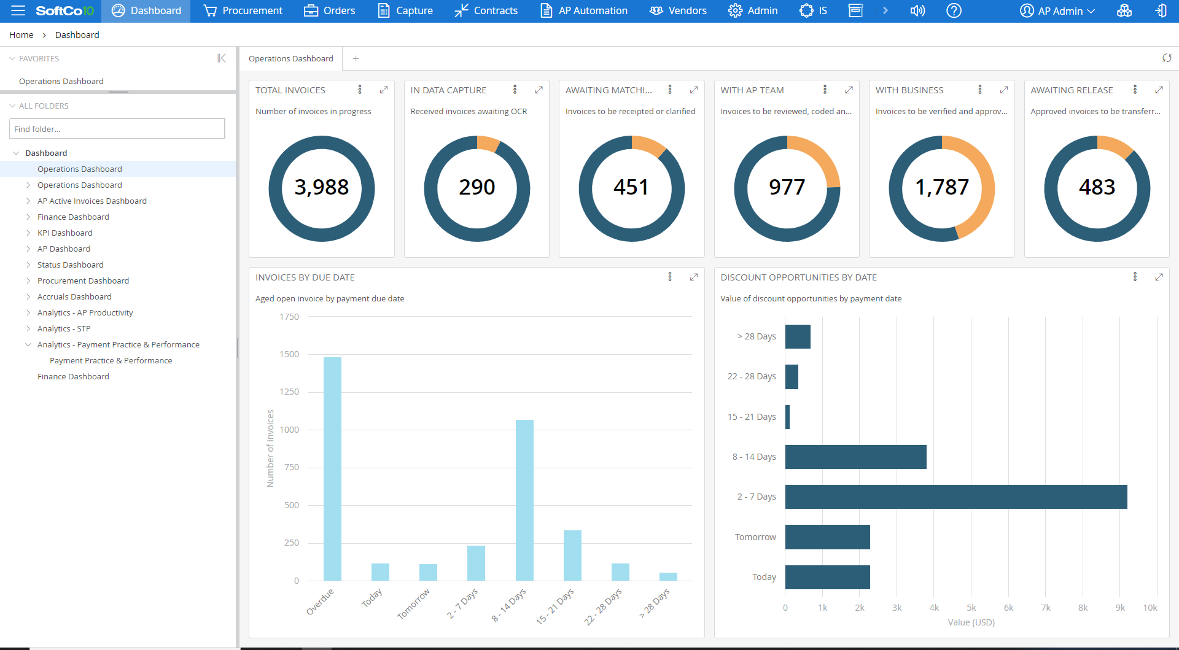The width and height of the screenshot is (1179, 650).
Task: Switch to the Operations Dashboard tab
Action: pos(291,58)
